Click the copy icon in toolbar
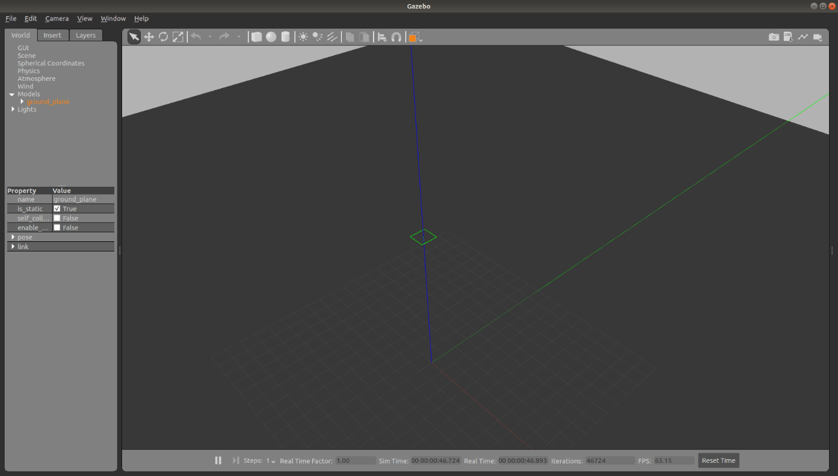Viewport: 838px width, 476px height. click(x=350, y=37)
